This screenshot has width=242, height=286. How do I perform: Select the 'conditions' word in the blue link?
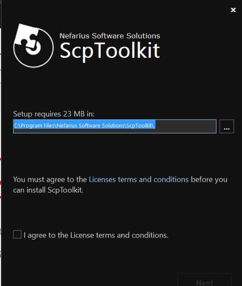(x=171, y=179)
